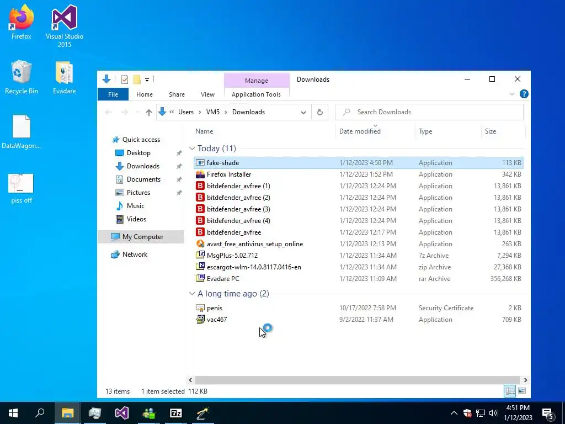Click the horizontal scrollbar track

[x=357, y=380]
